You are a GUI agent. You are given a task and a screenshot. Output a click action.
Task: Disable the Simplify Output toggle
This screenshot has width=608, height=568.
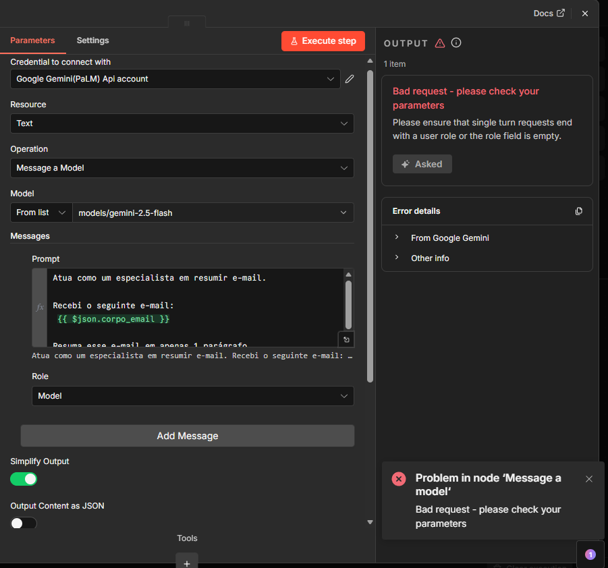tap(24, 479)
